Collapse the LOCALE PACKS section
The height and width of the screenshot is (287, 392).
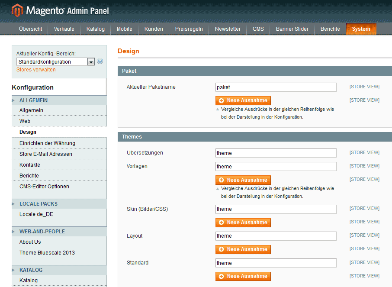tap(14, 204)
